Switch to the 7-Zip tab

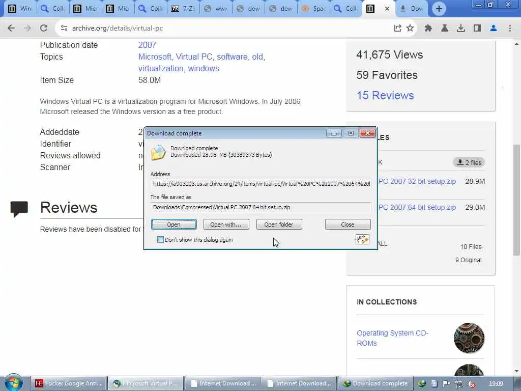coord(183,9)
